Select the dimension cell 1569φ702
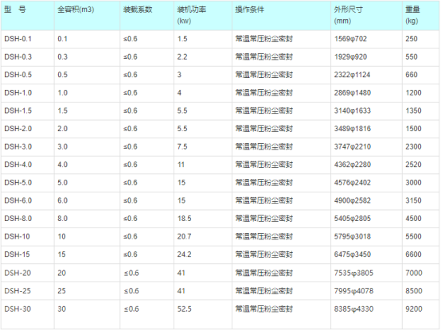 (x=366, y=39)
